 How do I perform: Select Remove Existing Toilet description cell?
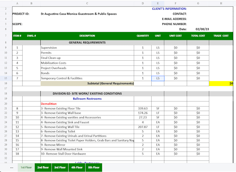(x=87, y=131)
